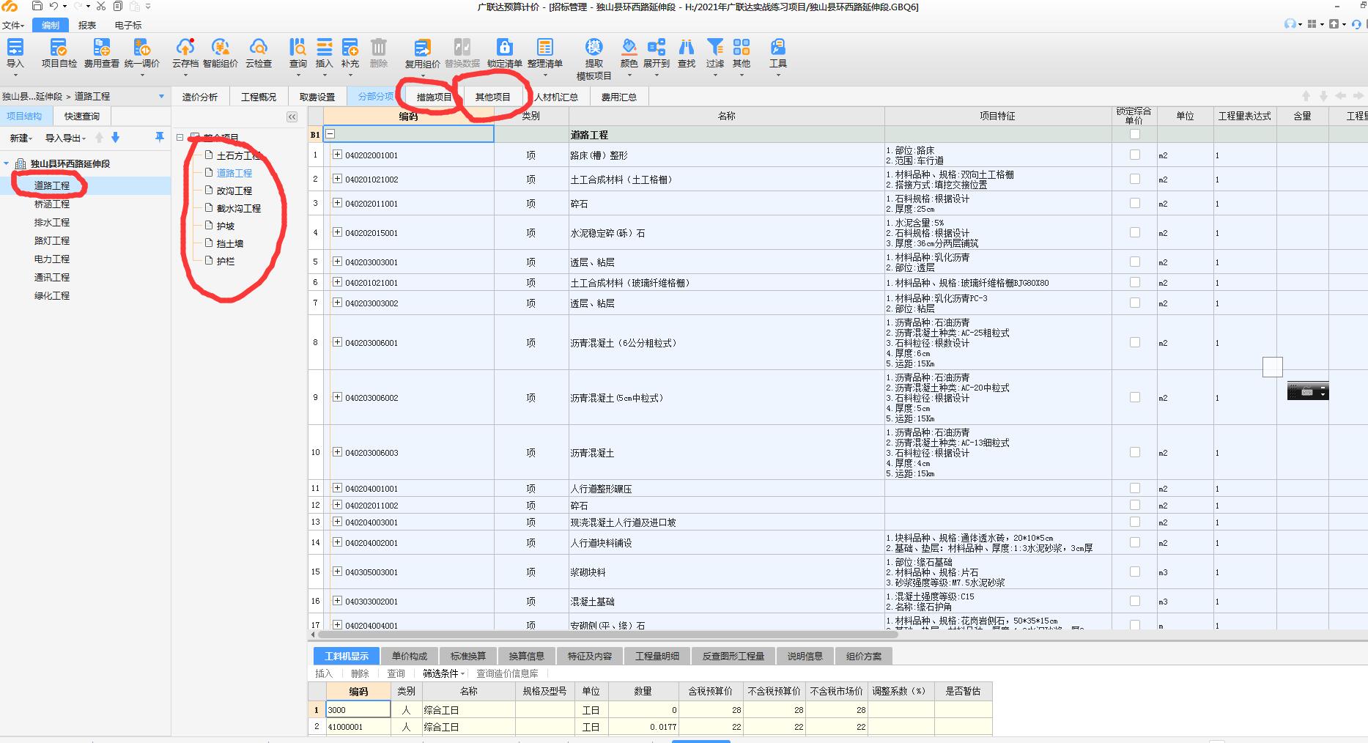Switch to 单价构成 bottom tab
Image resolution: width=1368 pixels, height=743 pixels.
tap(409, 656)
